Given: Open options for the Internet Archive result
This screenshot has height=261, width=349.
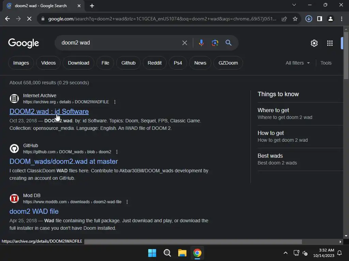Looking at the screenshot, I should pos(115,102).
